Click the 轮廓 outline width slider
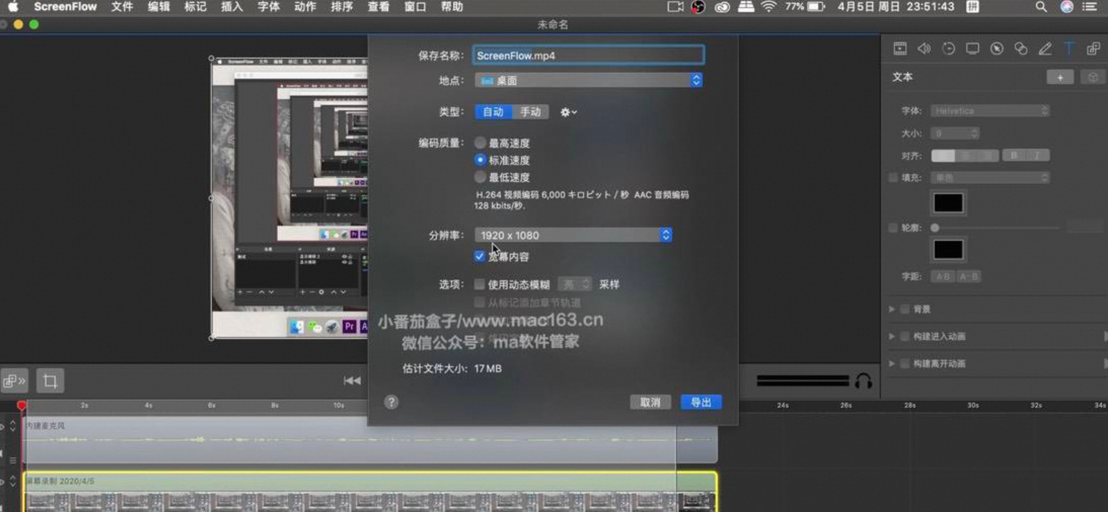 point(995,227)
